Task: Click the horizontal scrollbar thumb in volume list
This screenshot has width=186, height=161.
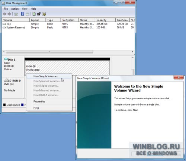Action: point(49,52)
